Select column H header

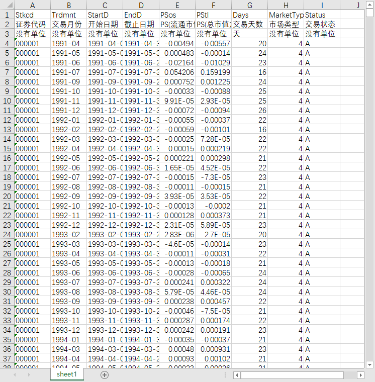coord(286,5)
